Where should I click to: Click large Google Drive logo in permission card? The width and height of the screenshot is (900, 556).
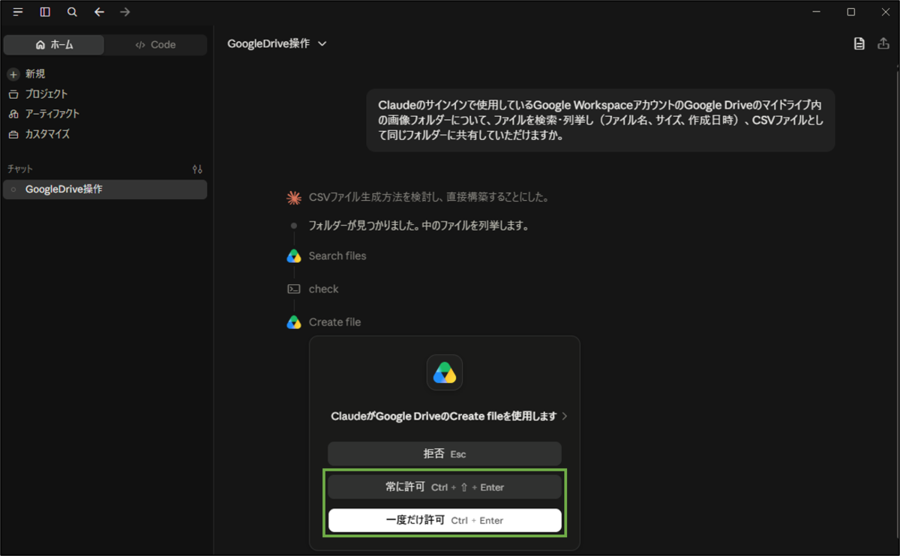(445, 372)
